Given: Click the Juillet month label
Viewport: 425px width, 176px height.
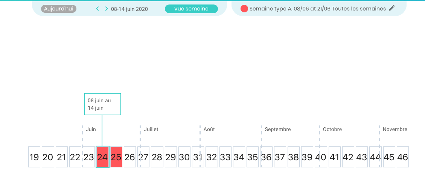Looking at the screenshot, I should (x=151, y=130).
